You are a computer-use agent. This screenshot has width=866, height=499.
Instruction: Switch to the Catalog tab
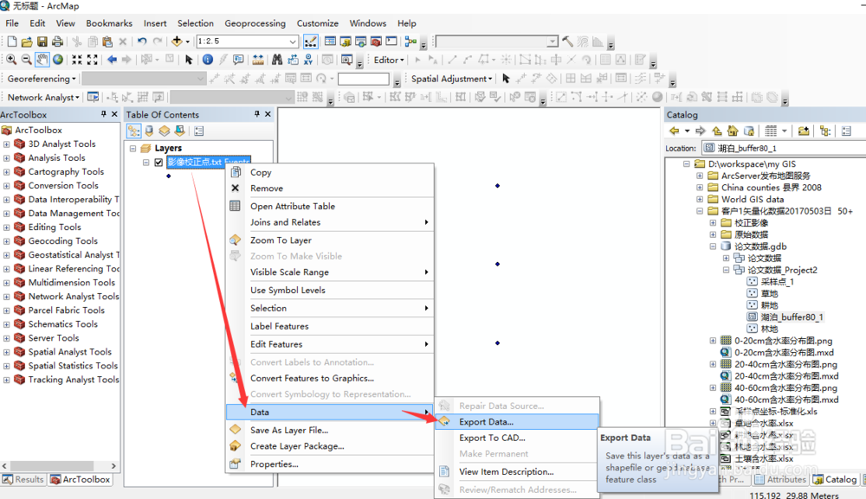835,479
